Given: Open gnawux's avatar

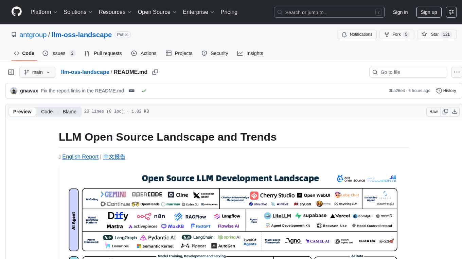Looking at the screenshot, I should pyautogui.click(x=14, y=91).
